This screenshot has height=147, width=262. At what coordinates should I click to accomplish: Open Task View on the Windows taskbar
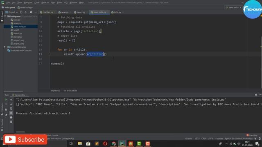pos(71,143)
